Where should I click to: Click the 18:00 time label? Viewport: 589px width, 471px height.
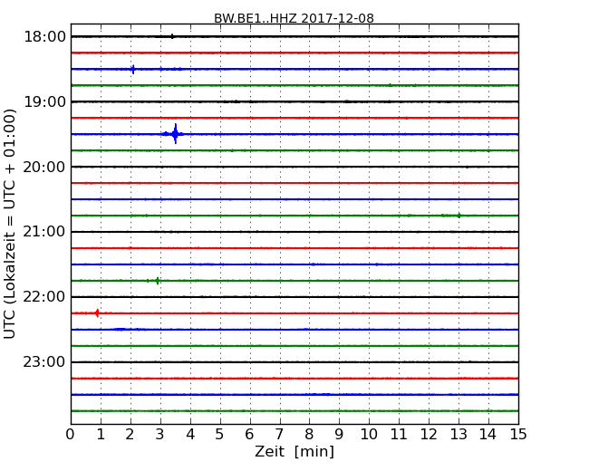44,37
